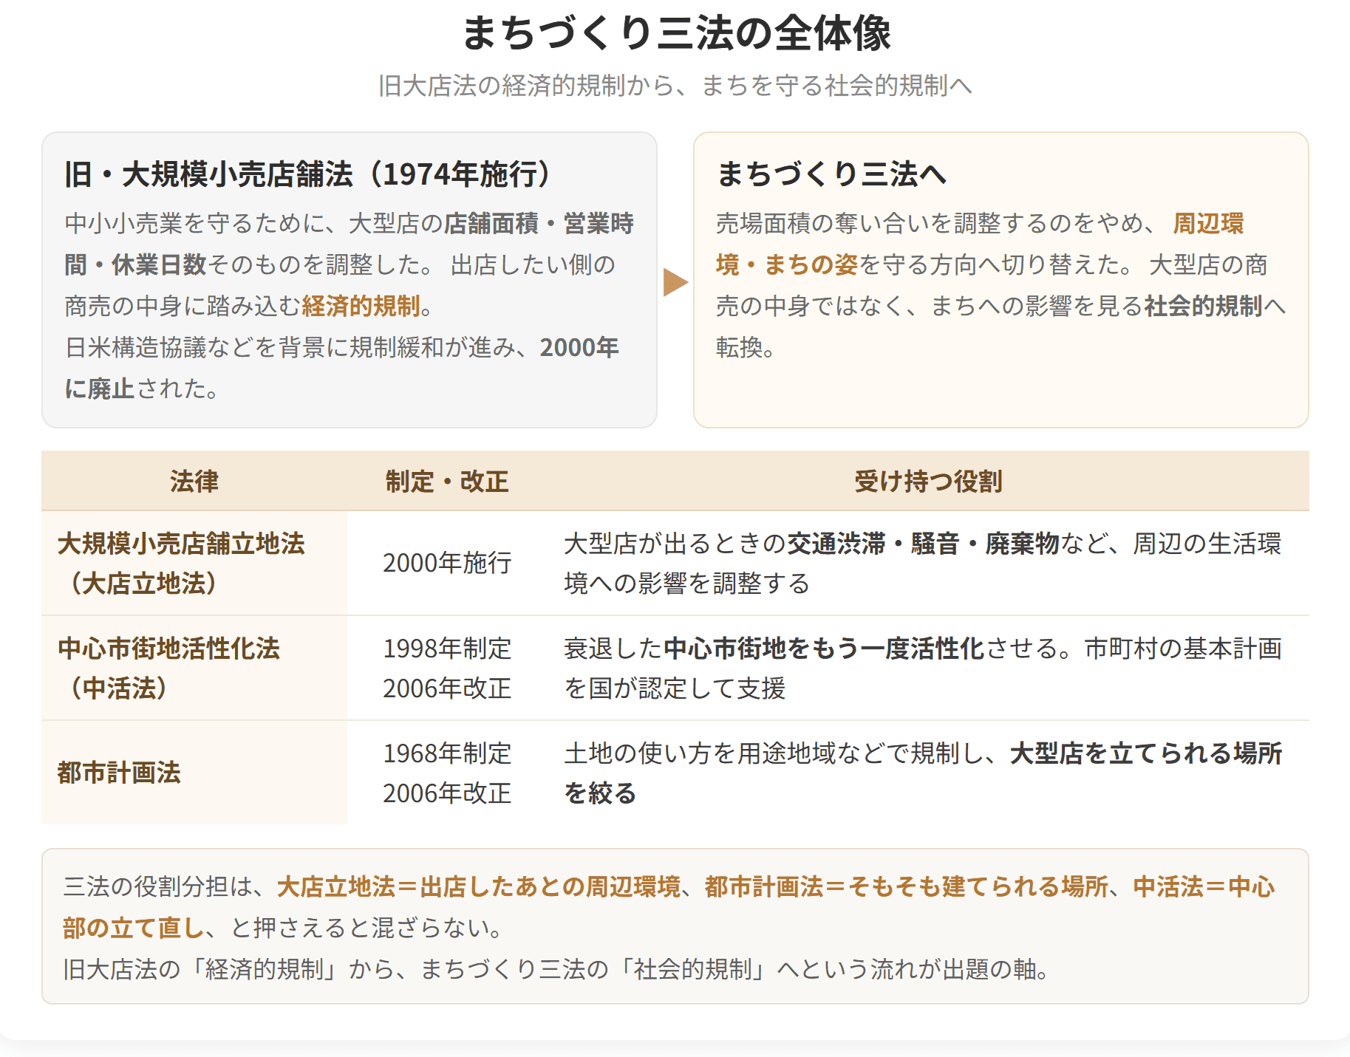Click bold text 大型店を立てられる場所を絞る
The height and width of the screenshot is (1057, 1350).
[x=923, y=773]
